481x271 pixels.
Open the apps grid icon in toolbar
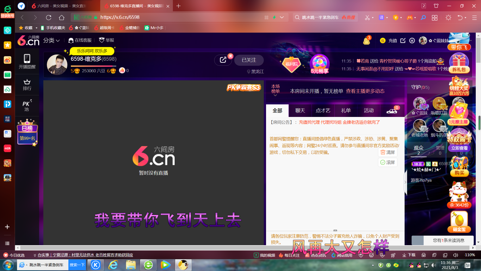pyautogui.click(x=435, y=18)
